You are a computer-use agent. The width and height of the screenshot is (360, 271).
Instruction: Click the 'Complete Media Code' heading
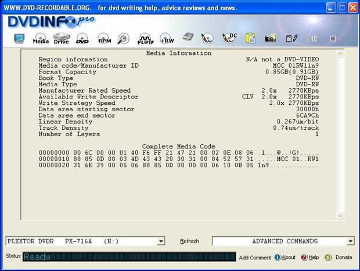pyautogui.click(x=179, y=147)
